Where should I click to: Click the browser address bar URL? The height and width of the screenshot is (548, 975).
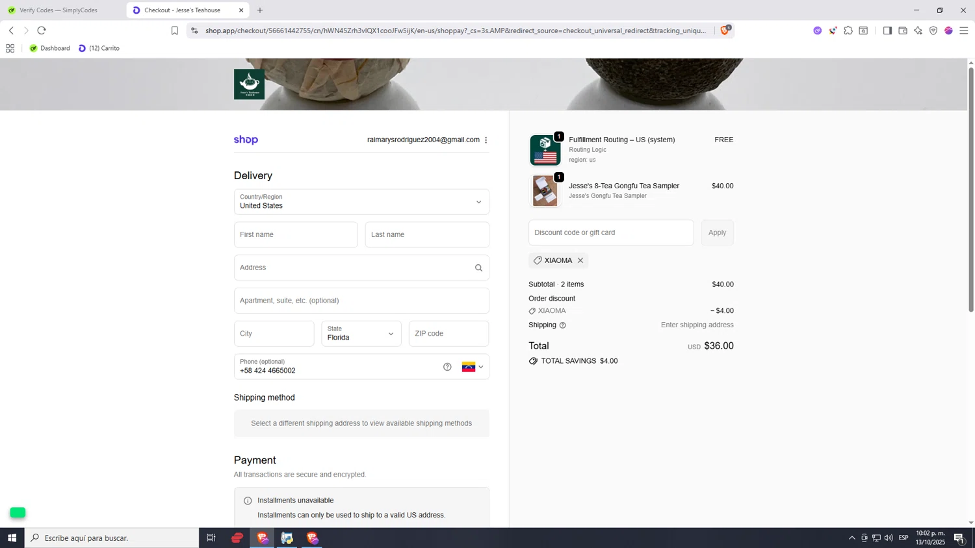pos(455,31)
